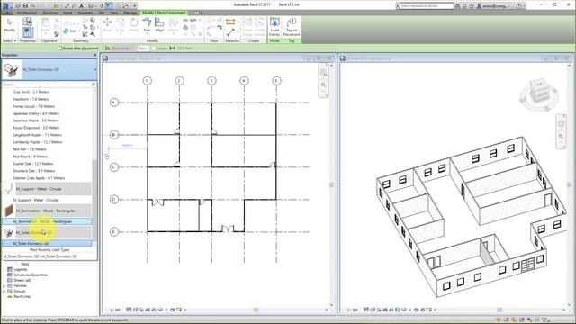576x324 pixels.
Task: Select the Join geometry tool
Action: (x=70, y=31)
